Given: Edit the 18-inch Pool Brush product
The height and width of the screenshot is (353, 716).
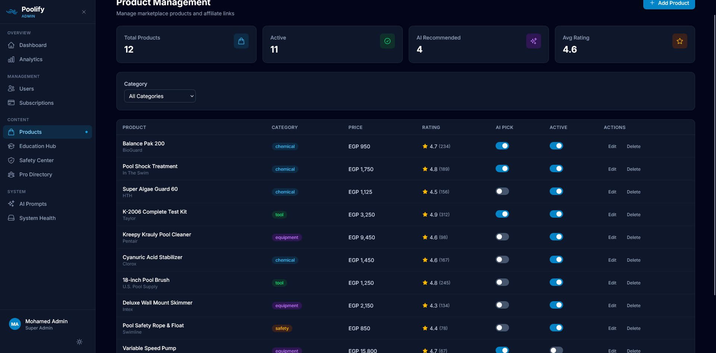Looking at the screenshot, I should [x=612, y=283].
